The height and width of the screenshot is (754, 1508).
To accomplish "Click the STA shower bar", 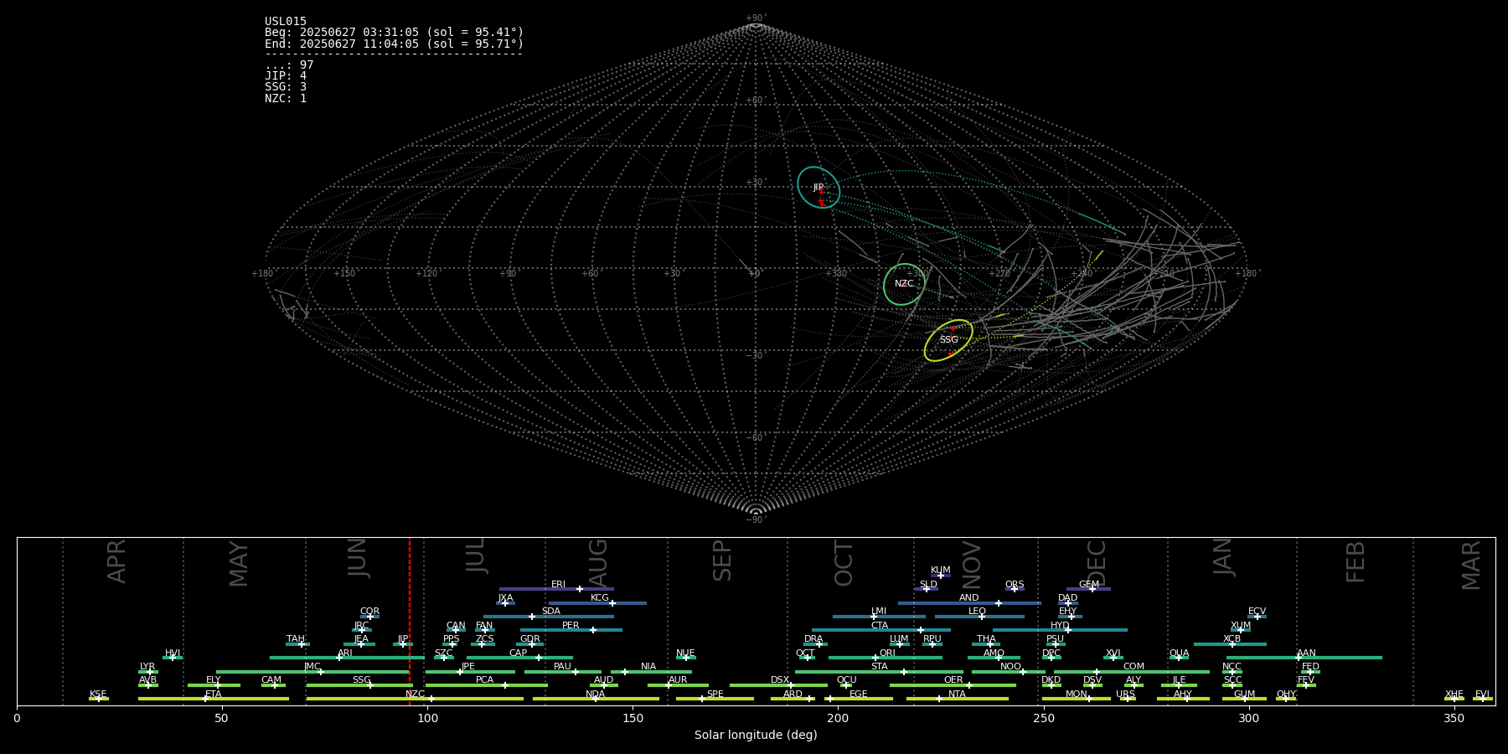I will click(x=879, y=671).
